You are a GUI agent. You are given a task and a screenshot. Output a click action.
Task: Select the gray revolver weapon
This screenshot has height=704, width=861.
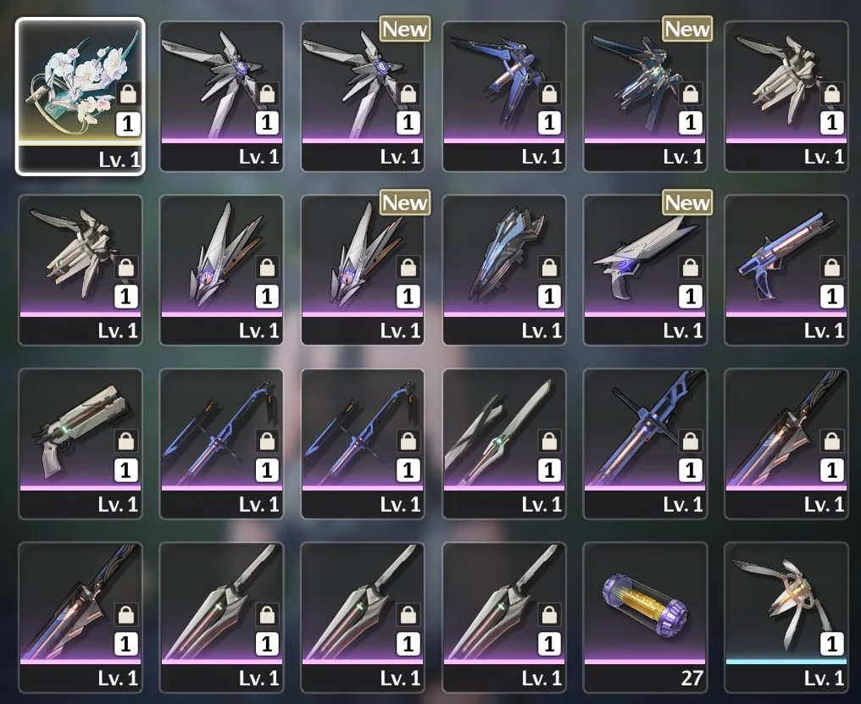pyautogui.click(x=81, y=444)
